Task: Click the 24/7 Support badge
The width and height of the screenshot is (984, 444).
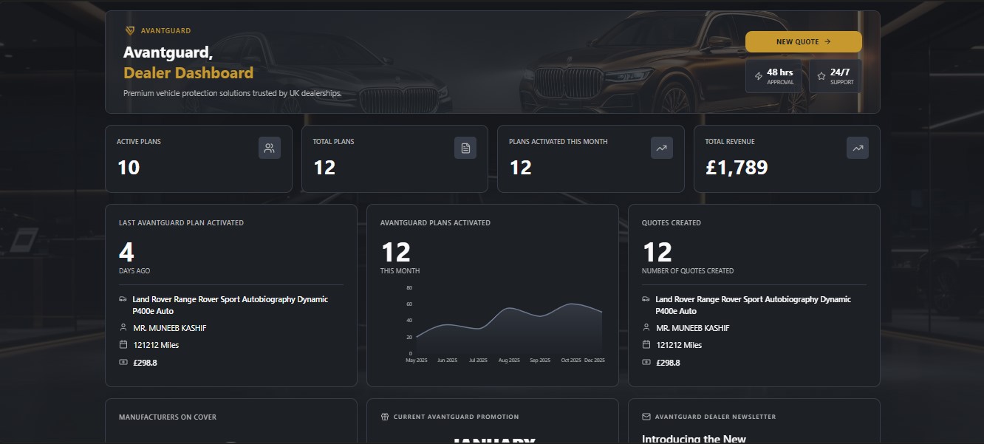Action: click(836, 76)
